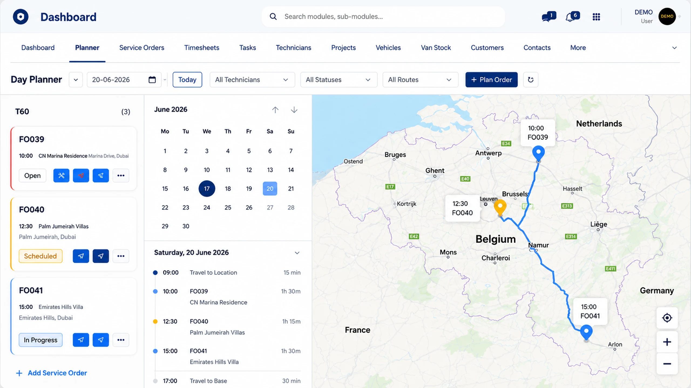Viewport: 691px width, 388px height.
Task: Select June 20 in the calendar
Action: (270, 189)
